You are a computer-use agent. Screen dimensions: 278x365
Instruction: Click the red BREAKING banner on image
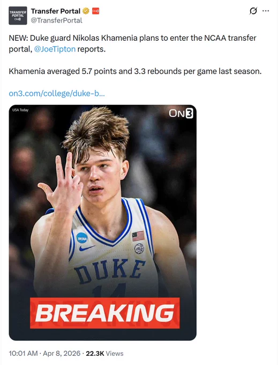105,313
